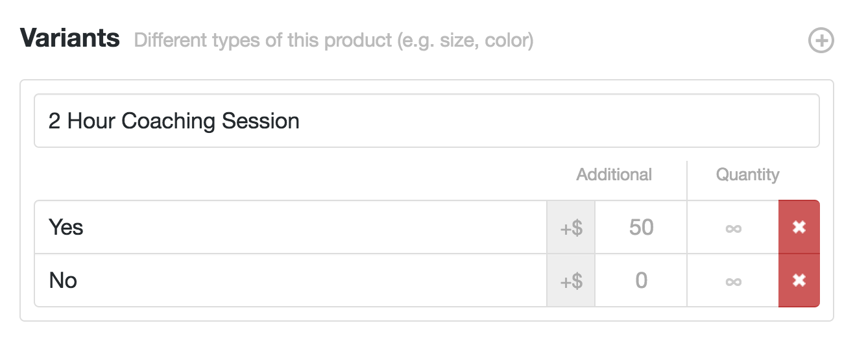Delete the Yes option row

[x=799, y=227]
